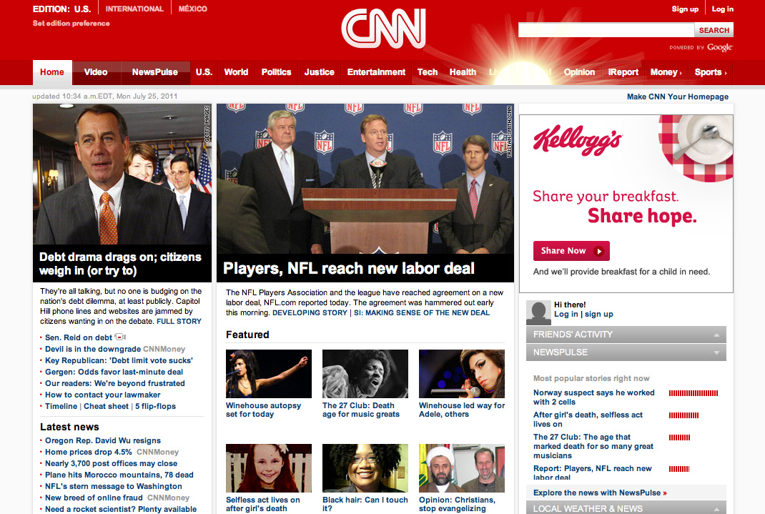Switch to the México edition
Image resolution: width=765 pixels, height=514 pixels.
193,9
